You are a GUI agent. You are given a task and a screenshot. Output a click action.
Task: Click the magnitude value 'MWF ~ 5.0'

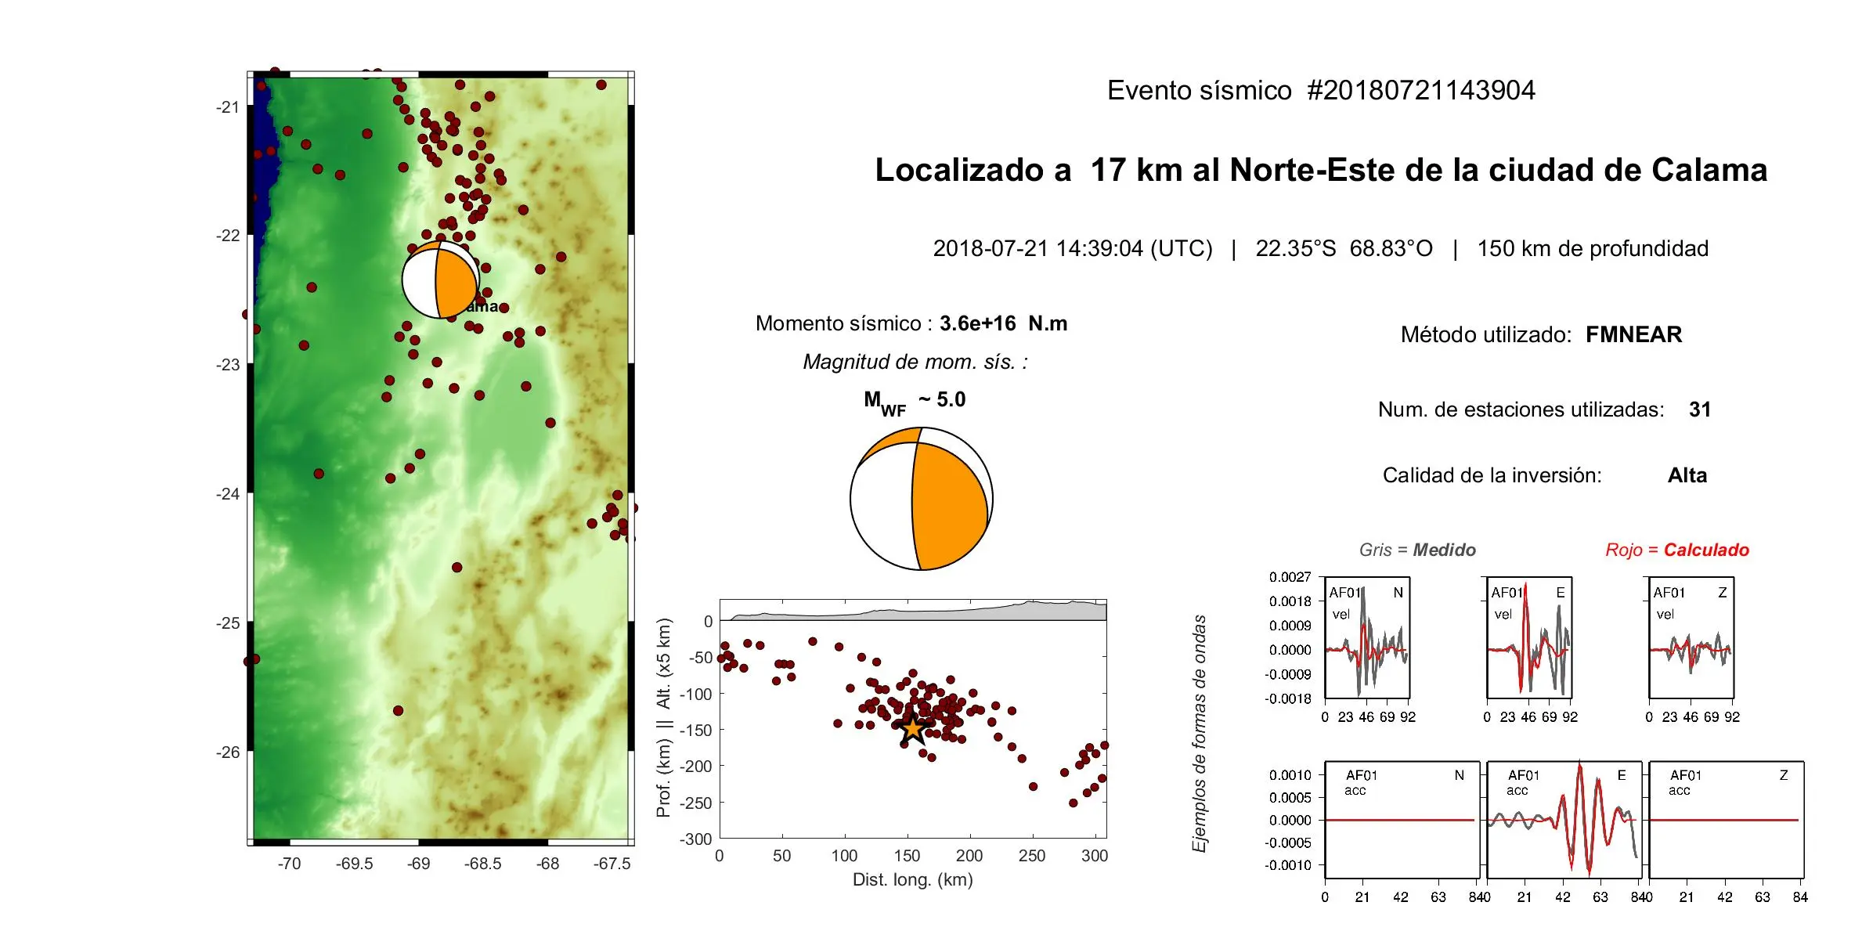[915, 402]
